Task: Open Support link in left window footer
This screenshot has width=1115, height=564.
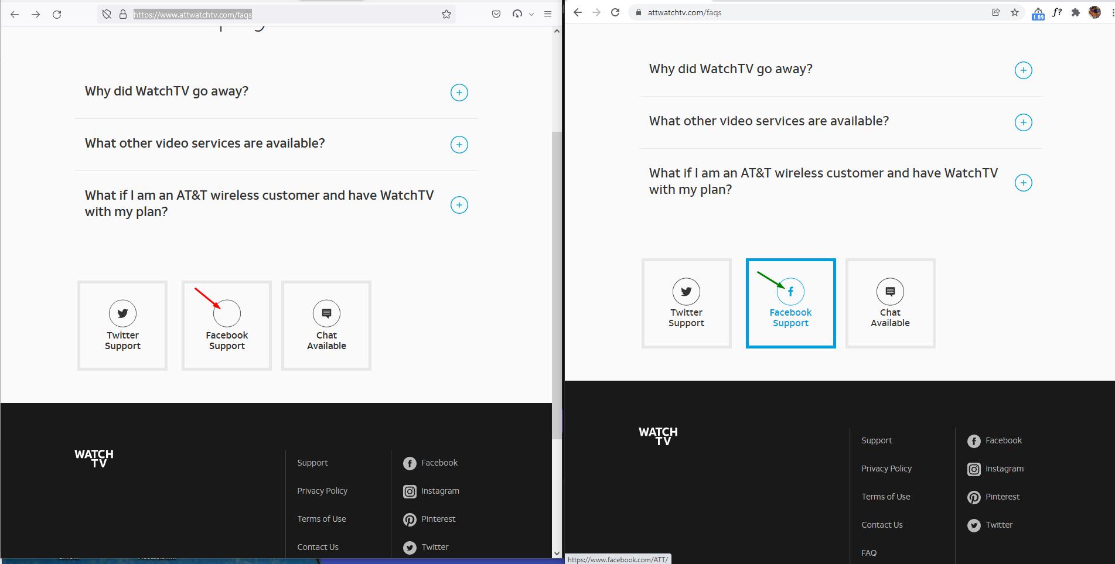Action: pyautogui.click(x=312, y=463)
